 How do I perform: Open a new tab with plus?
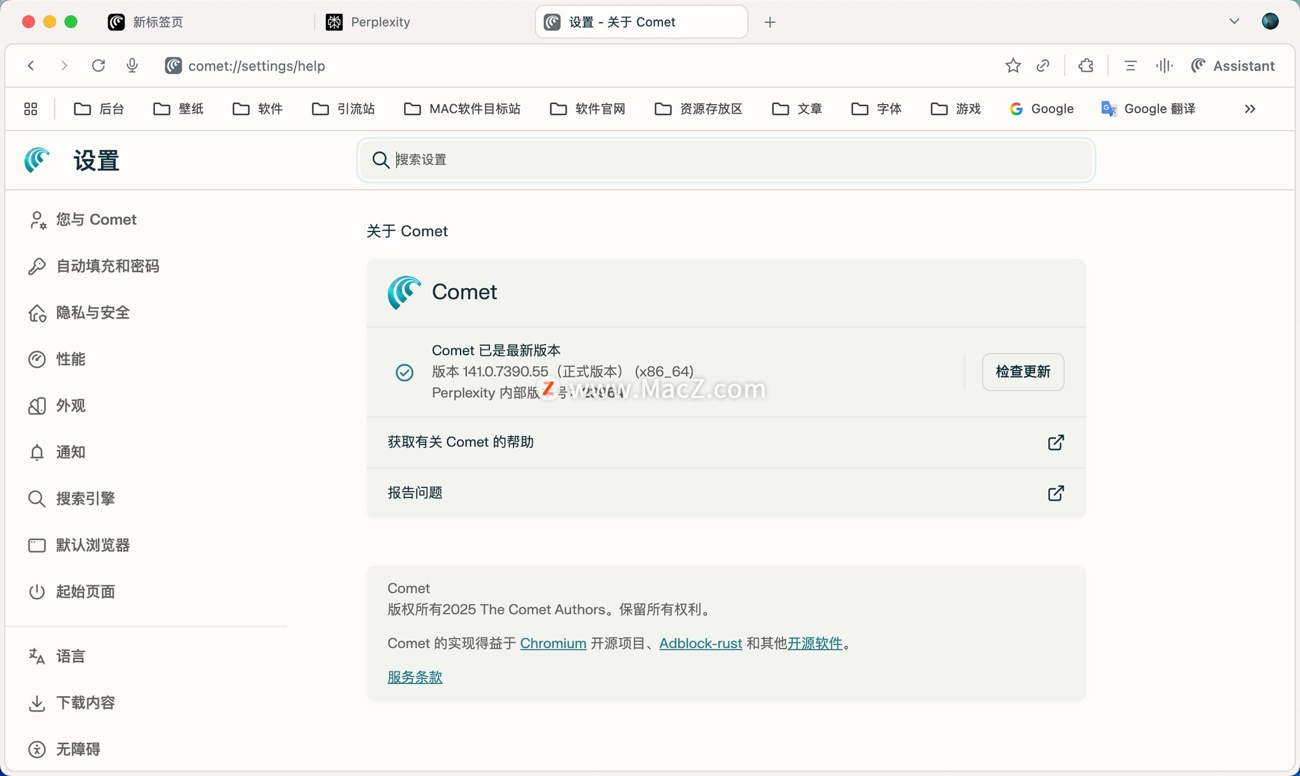770,22
